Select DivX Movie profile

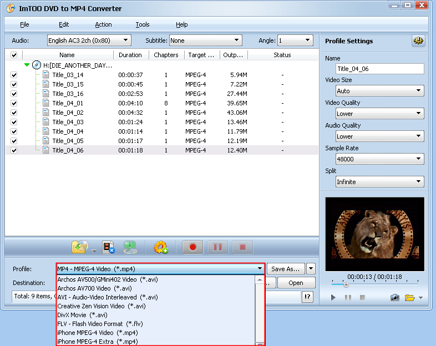[x=156, y=315]
